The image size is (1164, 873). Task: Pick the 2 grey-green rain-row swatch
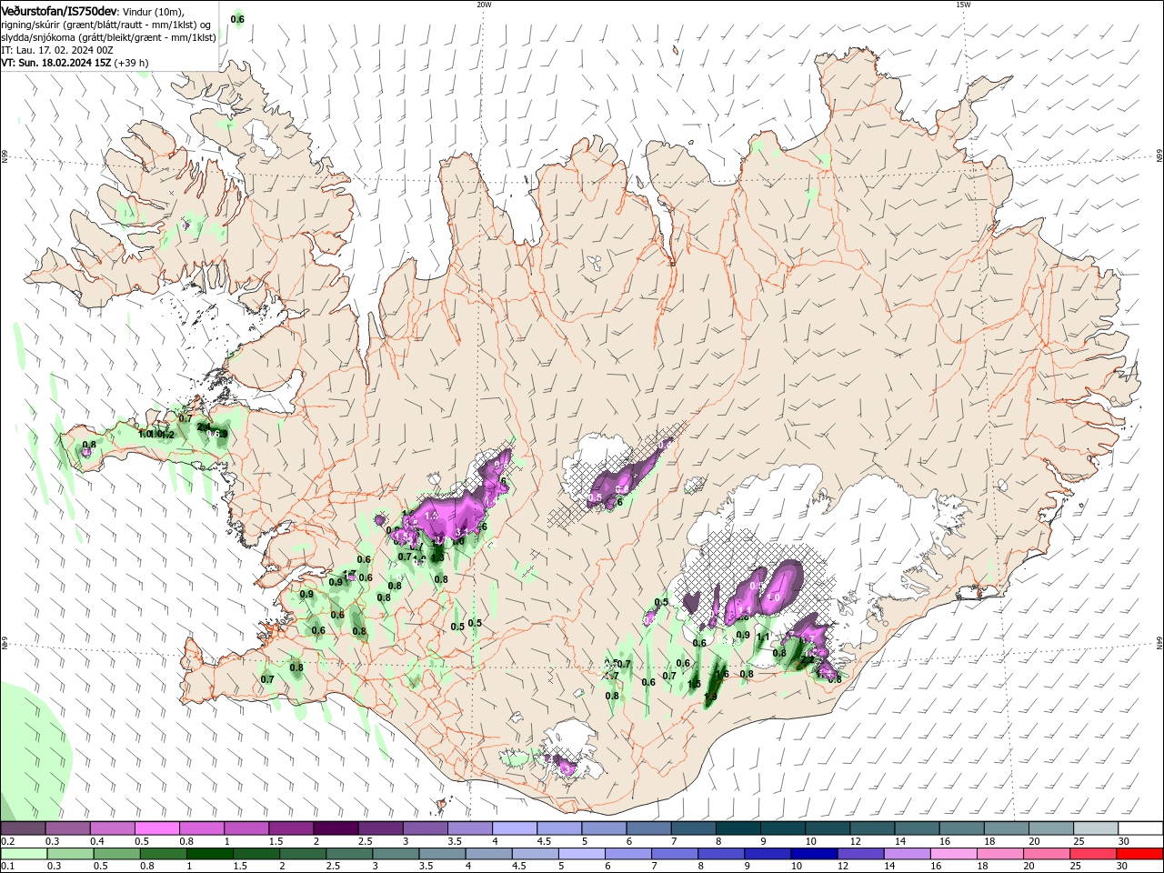pos(303,854)
